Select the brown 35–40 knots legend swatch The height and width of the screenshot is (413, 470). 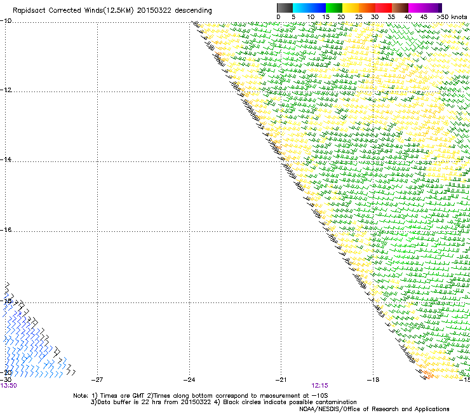point(400,8)
